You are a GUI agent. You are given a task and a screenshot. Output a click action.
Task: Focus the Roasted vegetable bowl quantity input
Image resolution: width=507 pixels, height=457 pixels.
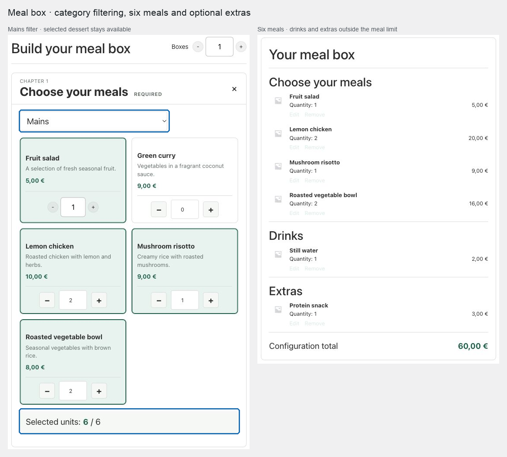point(73,391)
